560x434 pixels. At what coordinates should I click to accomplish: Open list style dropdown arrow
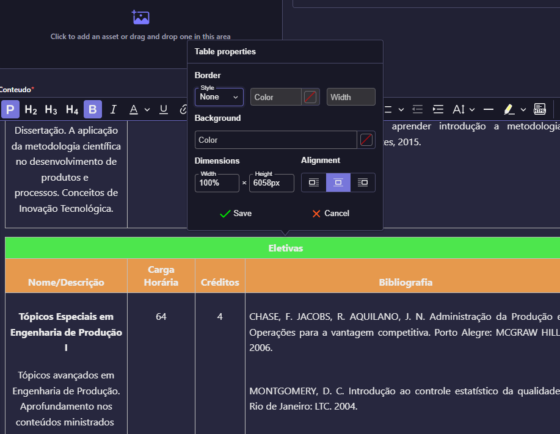[401, 110]
